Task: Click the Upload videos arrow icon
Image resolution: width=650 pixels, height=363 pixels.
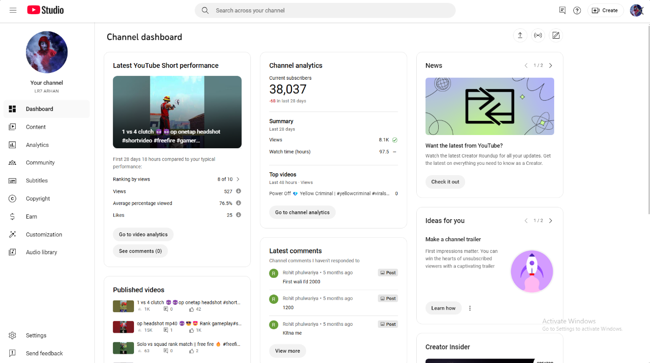Action: [520, 35]
